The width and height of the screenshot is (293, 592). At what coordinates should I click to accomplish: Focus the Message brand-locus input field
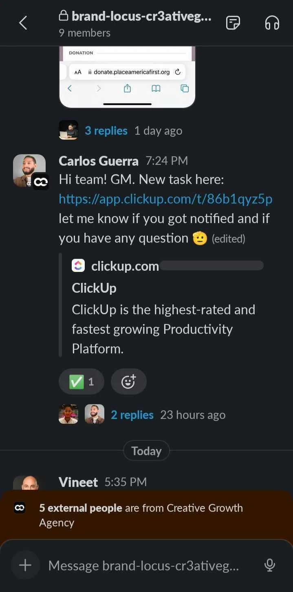coord(143,565)
